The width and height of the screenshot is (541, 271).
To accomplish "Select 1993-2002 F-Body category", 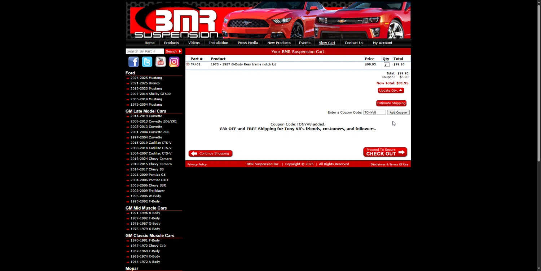I will (145, 202).
